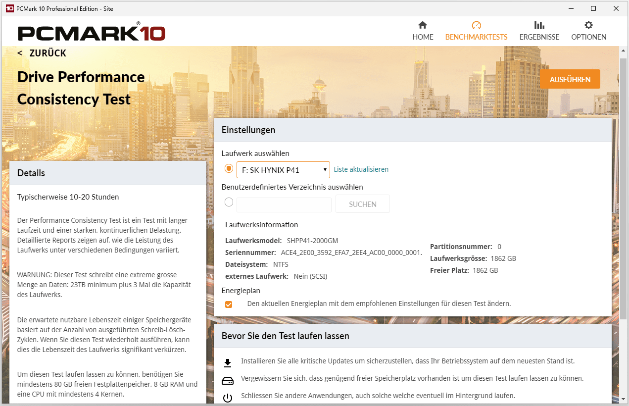Click the scrollbar up arrow

click(x=624, y=51)
